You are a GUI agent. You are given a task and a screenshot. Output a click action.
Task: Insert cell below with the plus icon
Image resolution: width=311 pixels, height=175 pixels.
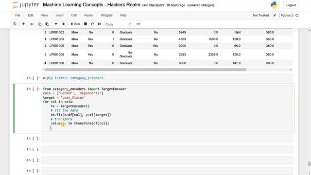23,24
